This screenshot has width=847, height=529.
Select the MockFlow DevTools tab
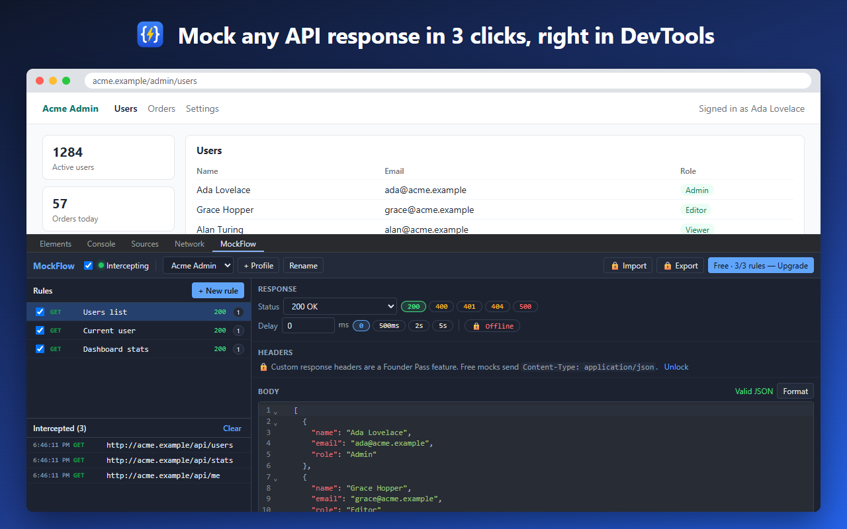pos(238,244)
